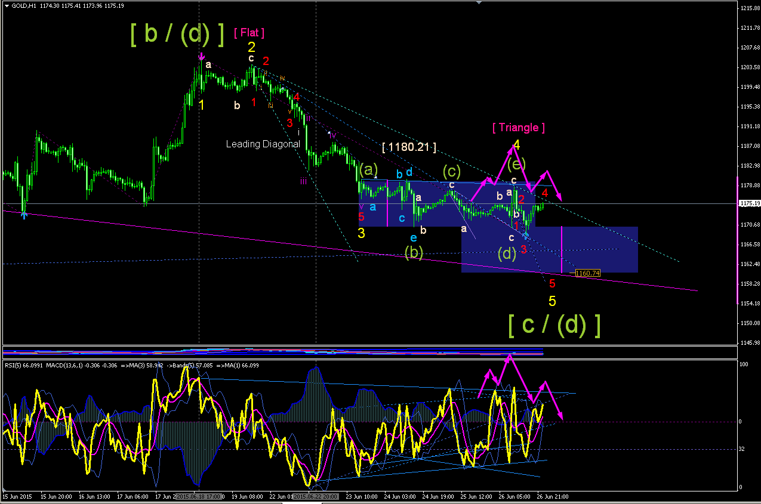Click the '24 Jun 19:00' time axis label

tap(438, 496)
